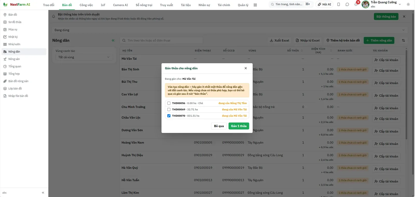The height and width of the screenshot is (197, 415).
Task: Open the apps grid icon in the top navigation
Action: tap(255, 5)
